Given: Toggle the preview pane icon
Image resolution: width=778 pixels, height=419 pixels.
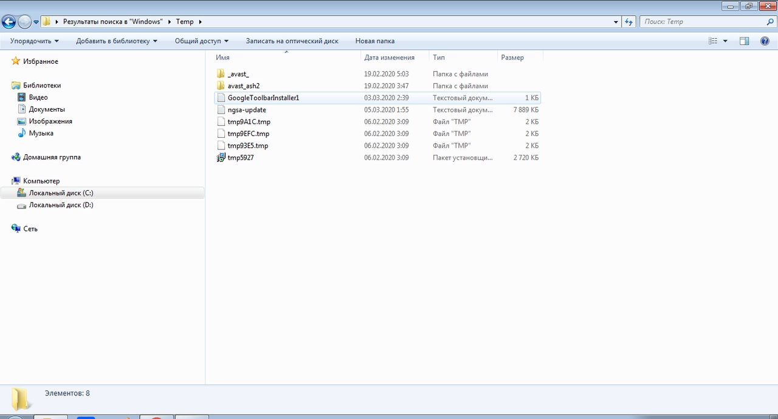Looking at the screenshot, I should click(744, 41).
